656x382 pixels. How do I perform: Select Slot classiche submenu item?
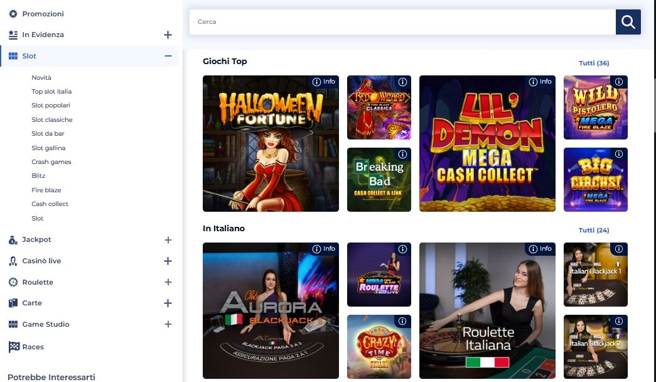[x=52, y=119]
